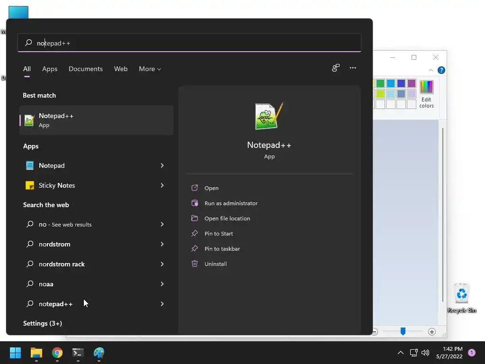Expand the noaa suggestion chevron

pyautogui.click(x=162, y=284)
